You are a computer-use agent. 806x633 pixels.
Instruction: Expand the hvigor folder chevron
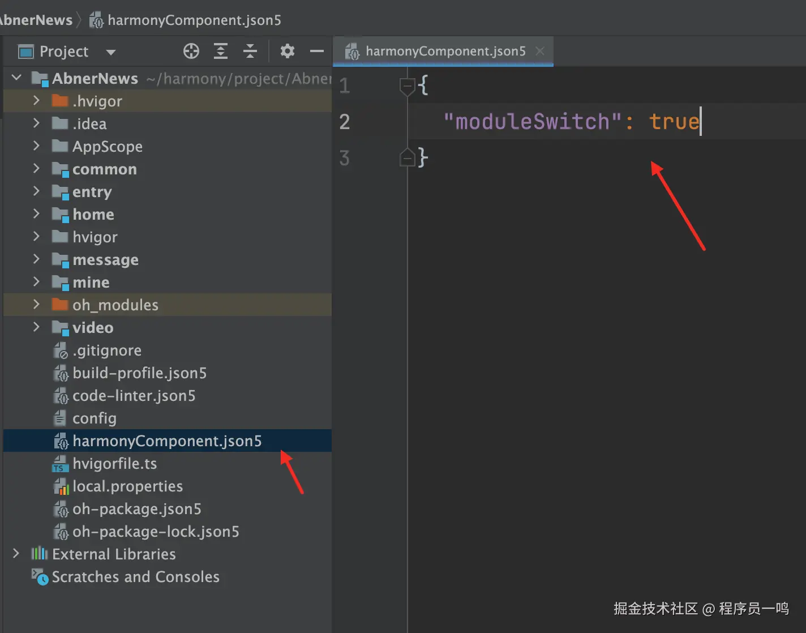coord(36,236)
